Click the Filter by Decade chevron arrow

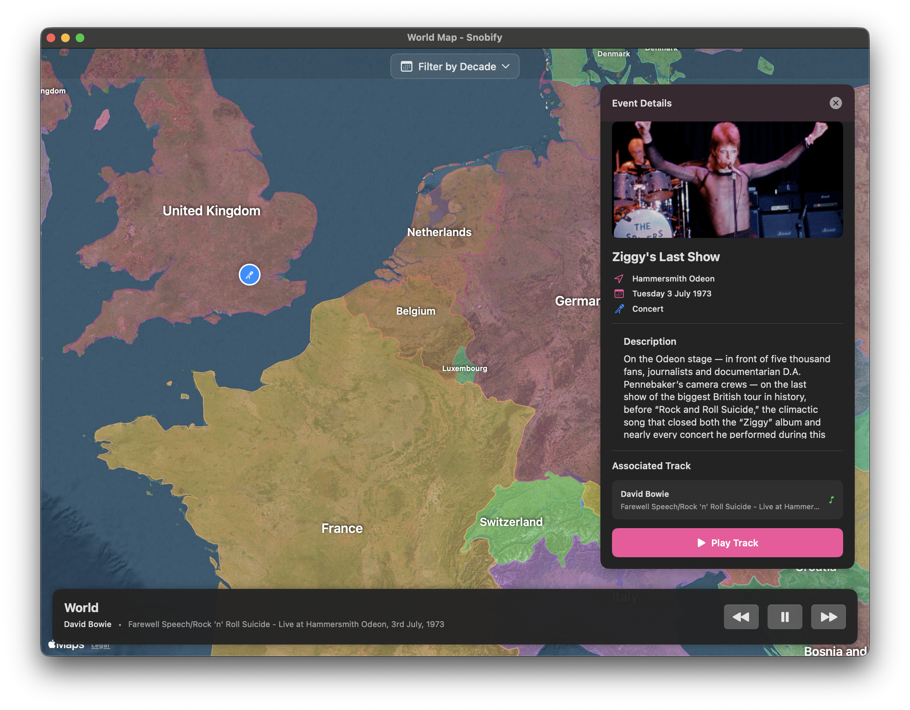(506, 66)
